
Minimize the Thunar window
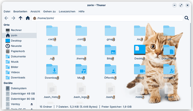coord(175,5)
